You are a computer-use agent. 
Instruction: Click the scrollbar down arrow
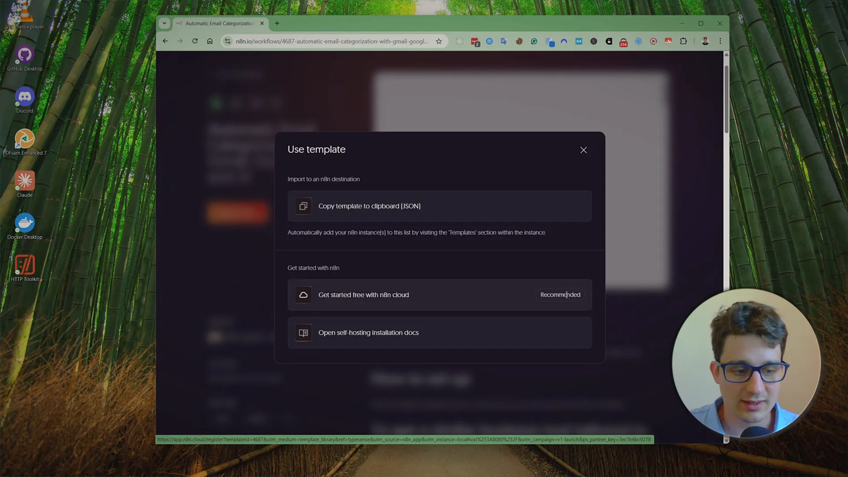click(x=726, y=440)
